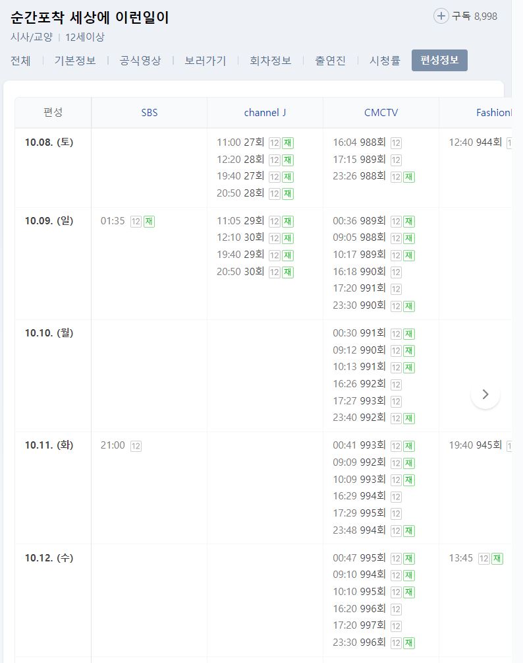
Task: Click channel J 20:50 30회 entry
Action: click(x=255, y=271)
